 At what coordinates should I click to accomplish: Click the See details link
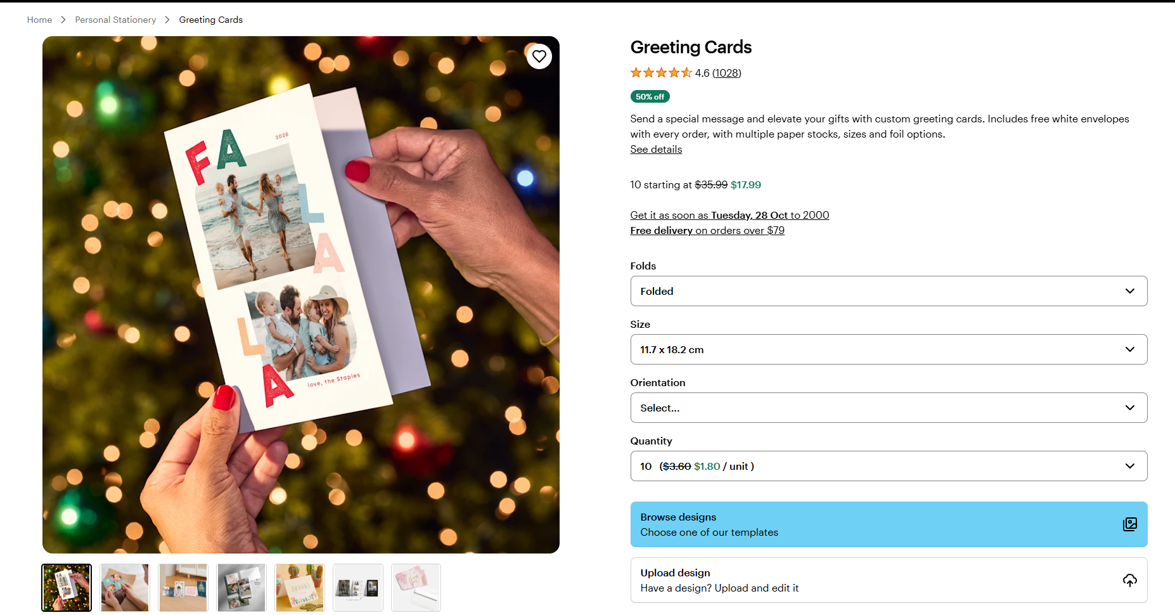(x=656, y=150)
